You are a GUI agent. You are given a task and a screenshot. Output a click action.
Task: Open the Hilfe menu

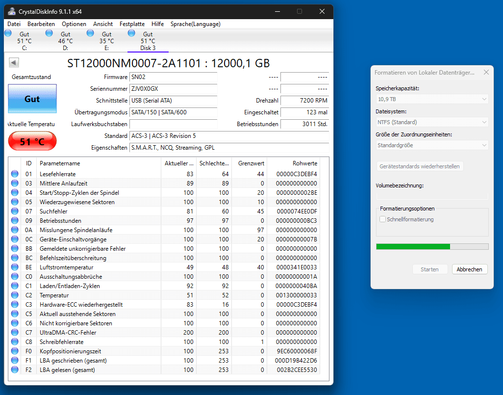(157, 24)
